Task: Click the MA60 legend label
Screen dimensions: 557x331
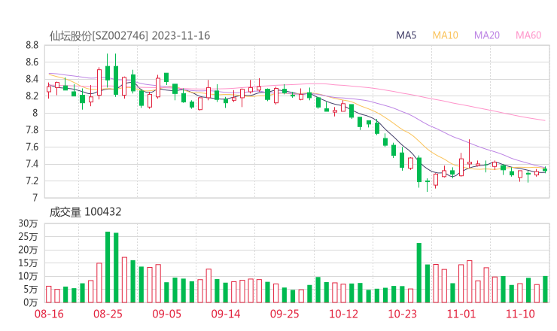Action: (x=528, y=35)
